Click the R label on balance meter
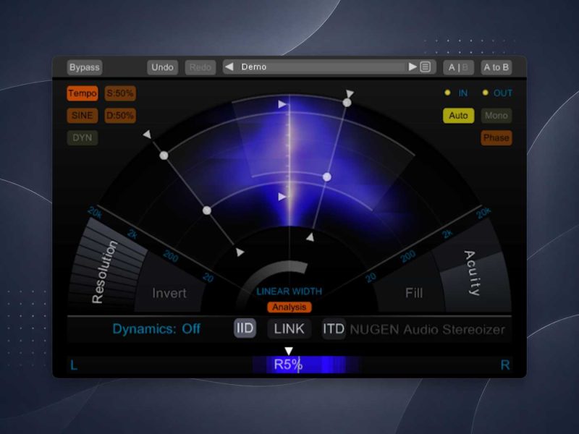This screenshot has height=434, width=579. tap(505, 365)
